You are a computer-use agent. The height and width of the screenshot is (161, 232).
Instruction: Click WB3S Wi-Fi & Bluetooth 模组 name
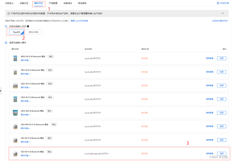(x=33, y=56)
